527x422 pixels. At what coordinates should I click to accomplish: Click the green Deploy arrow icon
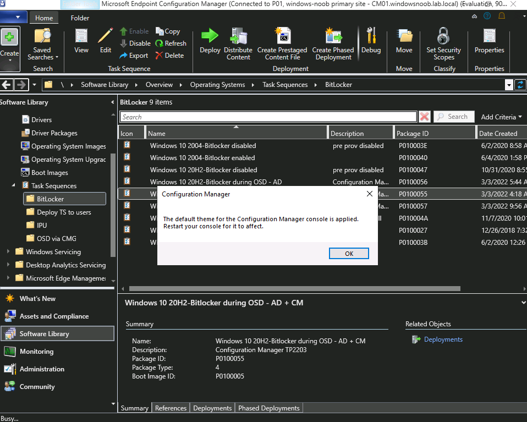(210, 36)
